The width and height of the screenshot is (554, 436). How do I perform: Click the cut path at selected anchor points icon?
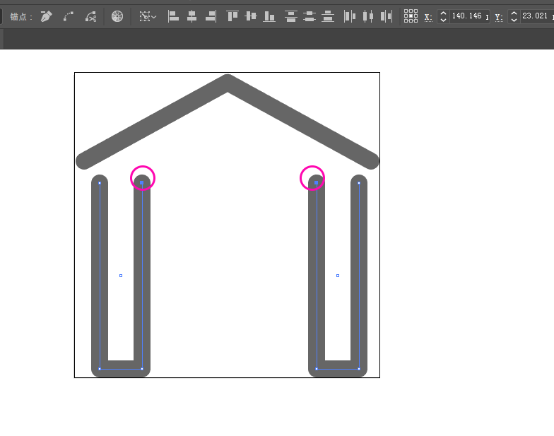click(x=90, y=16)
